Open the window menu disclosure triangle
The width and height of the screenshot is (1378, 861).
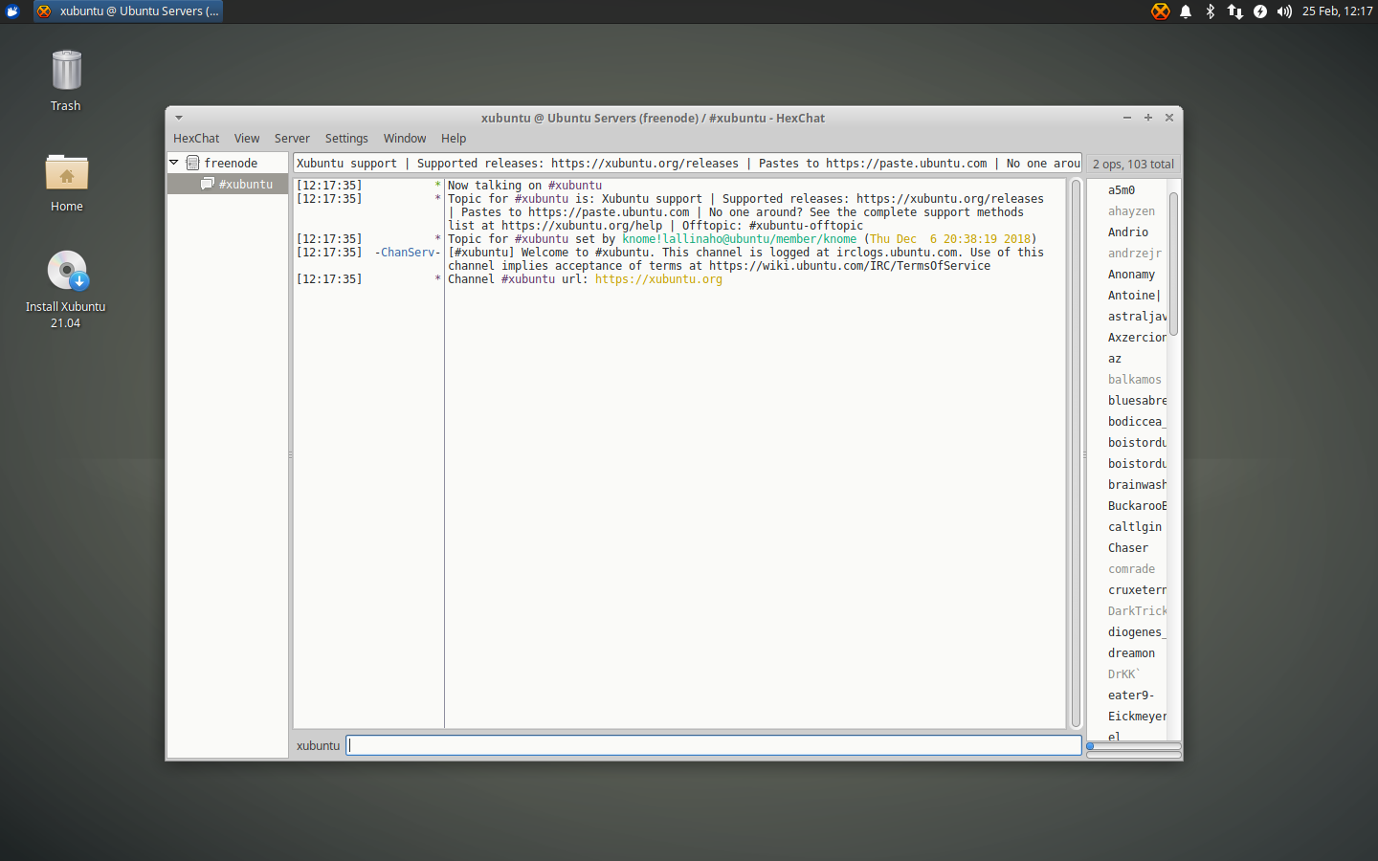[x=178, y=117]
